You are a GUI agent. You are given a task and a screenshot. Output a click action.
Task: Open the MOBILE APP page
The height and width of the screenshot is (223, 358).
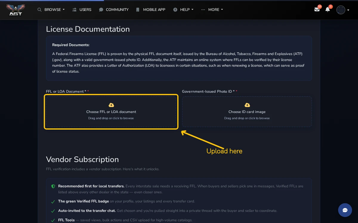coord(154,10)
